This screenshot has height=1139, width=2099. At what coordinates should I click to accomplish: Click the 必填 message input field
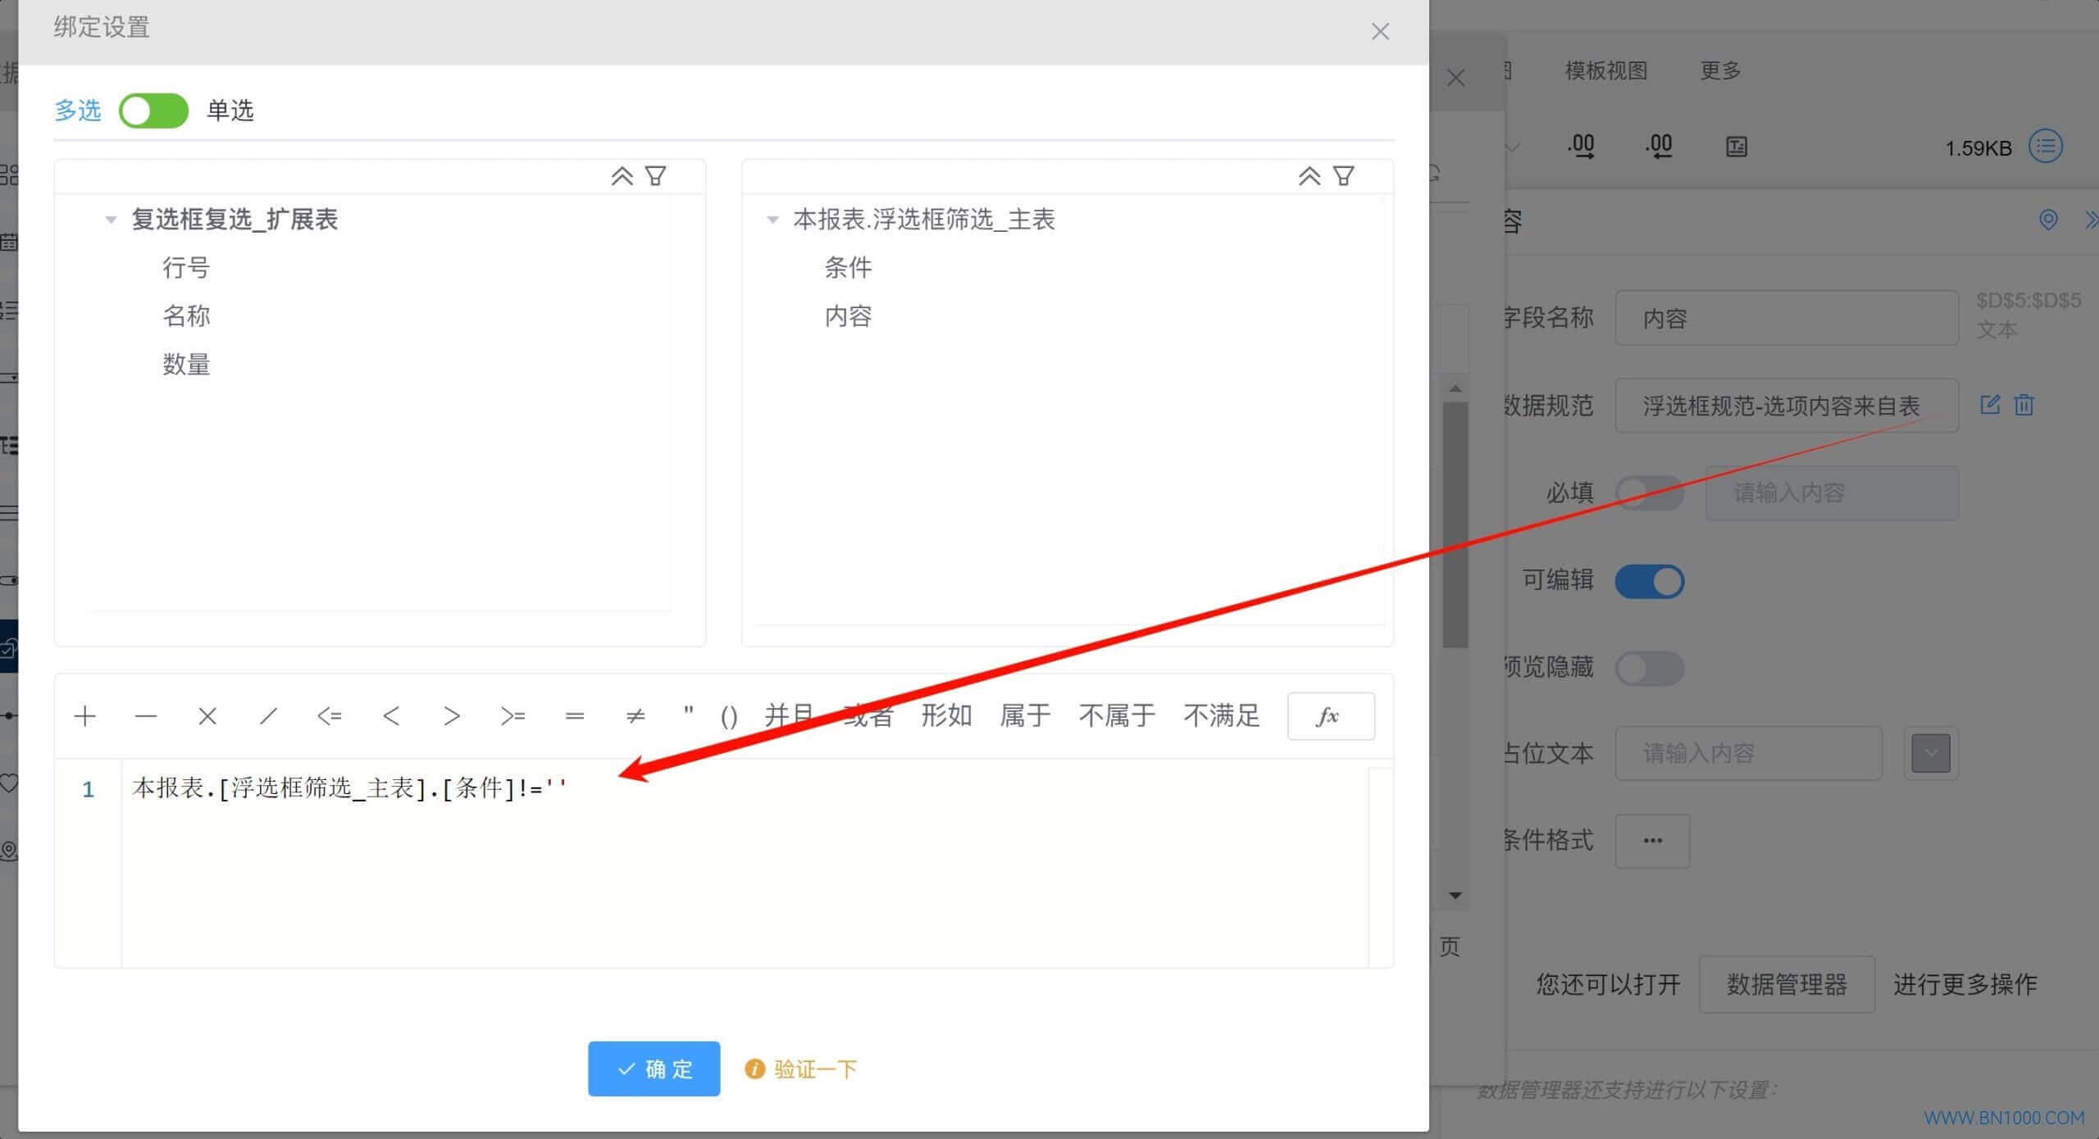pyautogui.click(x=1832, y=492)
